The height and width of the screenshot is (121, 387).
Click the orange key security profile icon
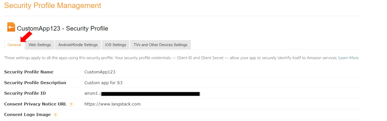click(x=11, y=27)
